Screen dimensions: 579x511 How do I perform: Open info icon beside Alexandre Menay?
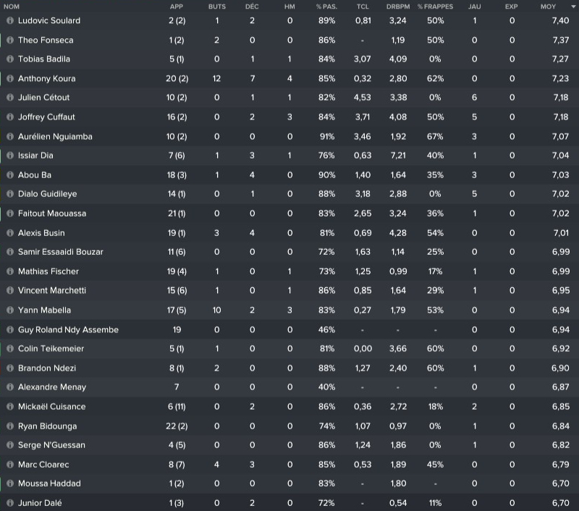pos(10,387)
